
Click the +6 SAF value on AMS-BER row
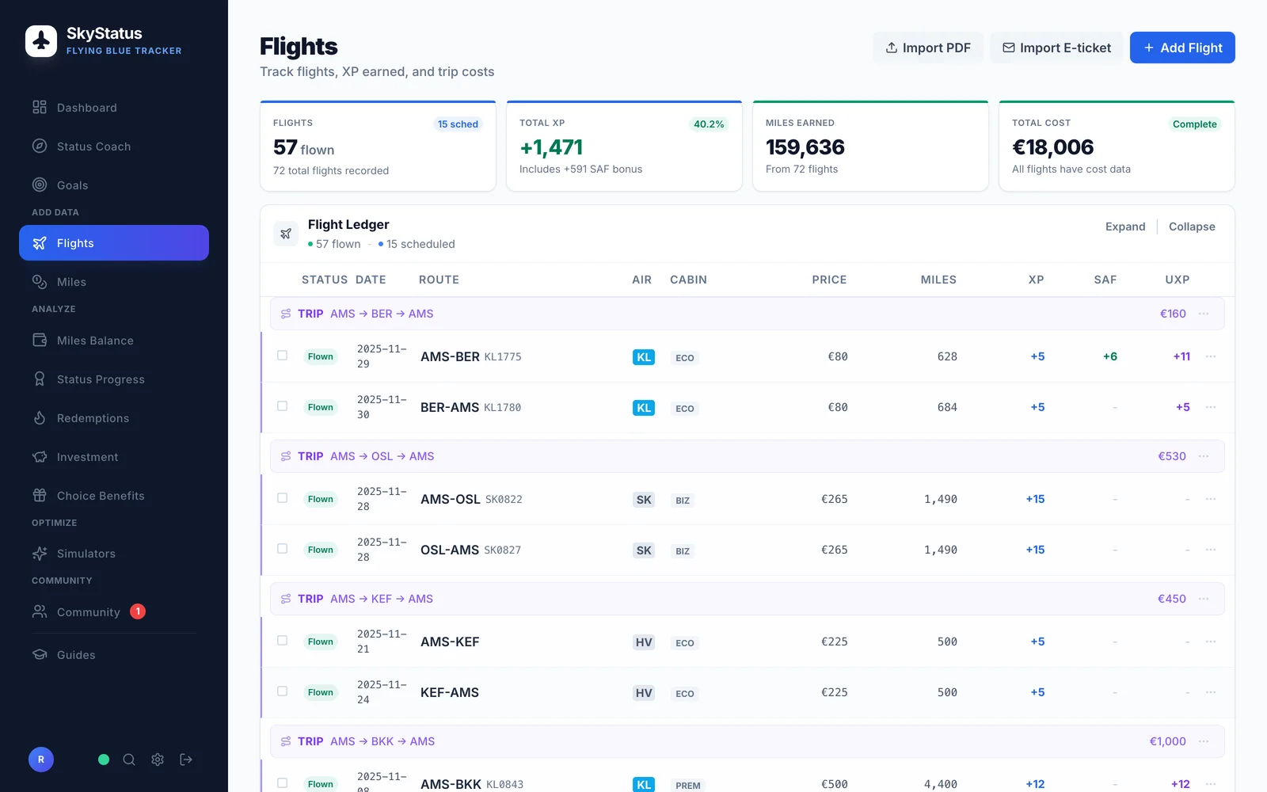coord(1110,356)
